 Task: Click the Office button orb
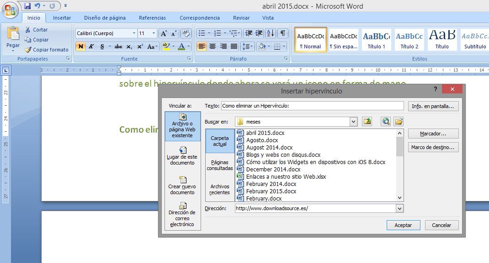[10, 10]
